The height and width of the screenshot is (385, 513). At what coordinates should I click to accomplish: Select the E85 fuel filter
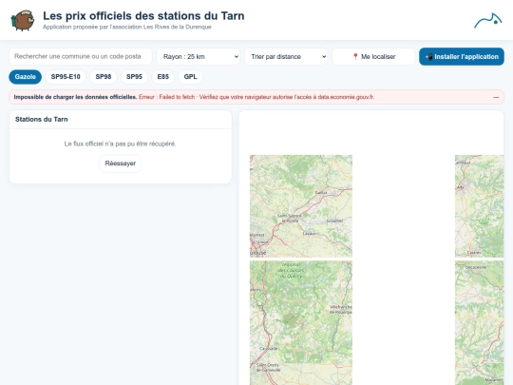pos(163,77)
